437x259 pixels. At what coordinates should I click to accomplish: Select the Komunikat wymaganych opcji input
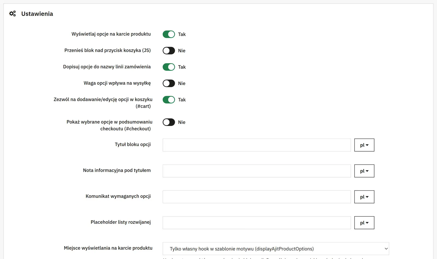[257, 197]
